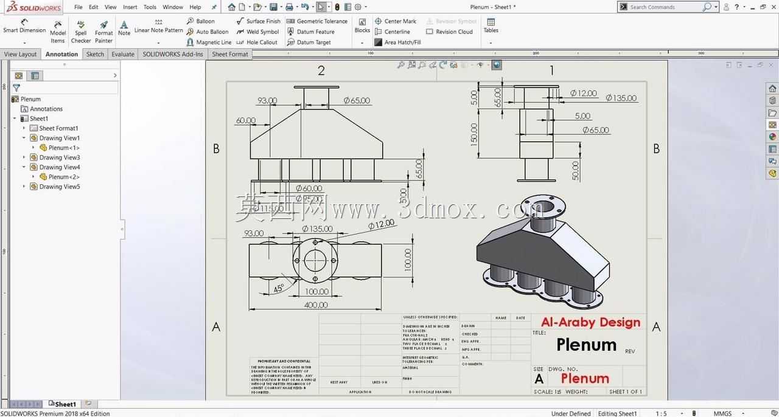Screen dimensions: 779x417
Task: Open File Explorer in task pane
Action: tap(772, 113)
